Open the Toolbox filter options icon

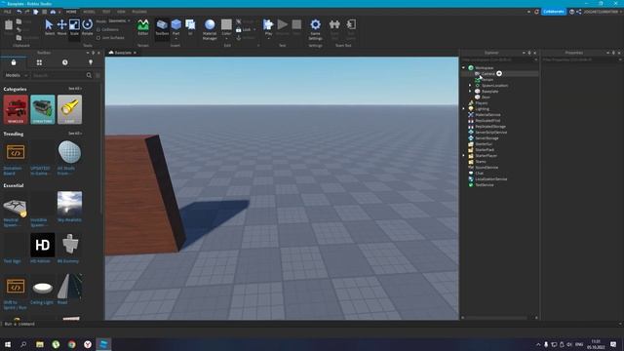tap(97, 75)
